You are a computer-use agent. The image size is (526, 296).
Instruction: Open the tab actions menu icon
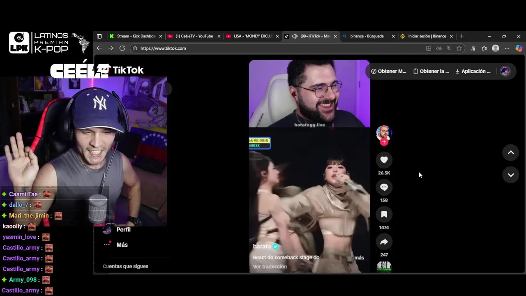tap(99, 36)
